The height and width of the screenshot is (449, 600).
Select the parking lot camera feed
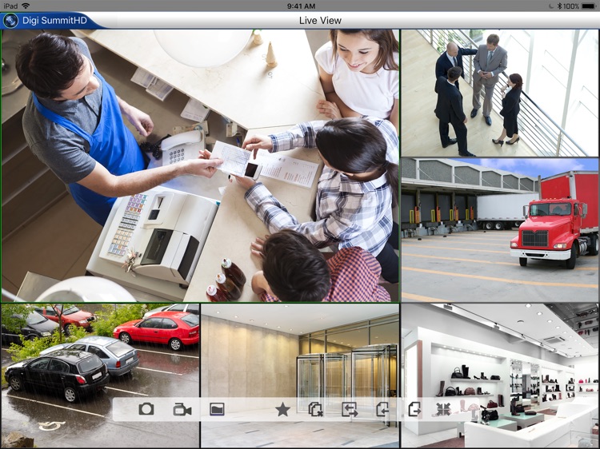point(100,376)
